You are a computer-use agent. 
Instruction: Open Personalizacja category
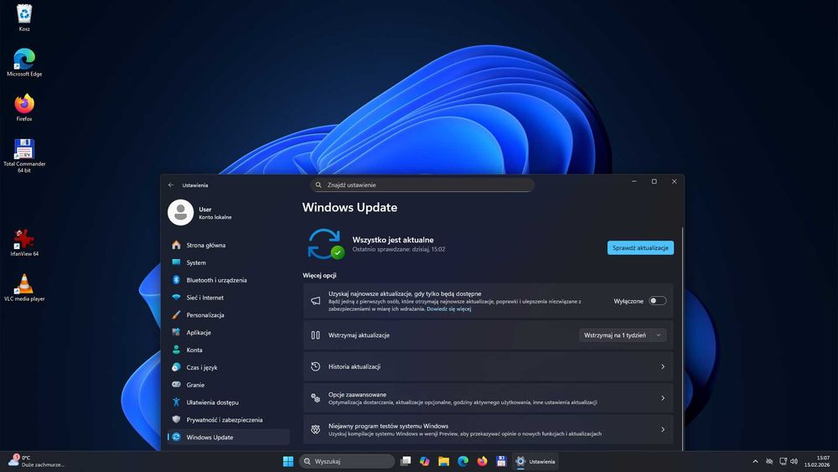point(229,315)
